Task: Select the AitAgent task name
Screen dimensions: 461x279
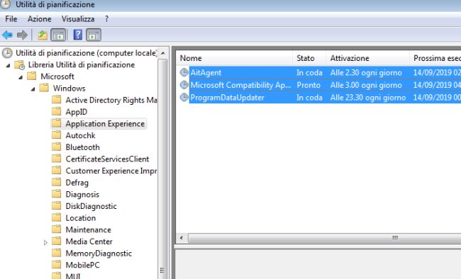Action: [x=206, y=72]
